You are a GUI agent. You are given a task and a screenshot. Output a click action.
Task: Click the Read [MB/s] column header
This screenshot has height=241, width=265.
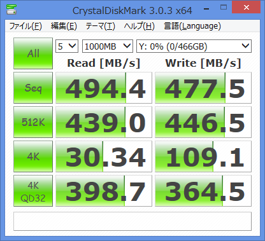tap(104, 63)
